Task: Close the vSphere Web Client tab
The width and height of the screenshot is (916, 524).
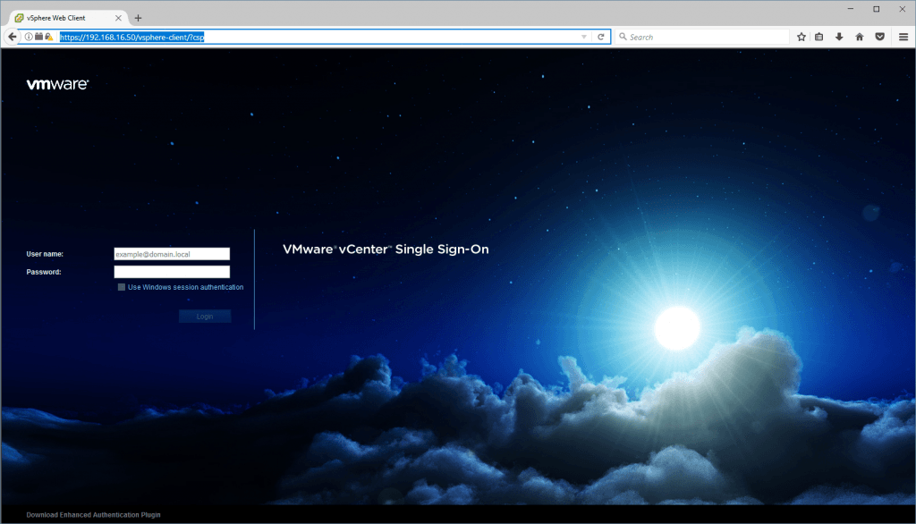Action: pos(118,18)
